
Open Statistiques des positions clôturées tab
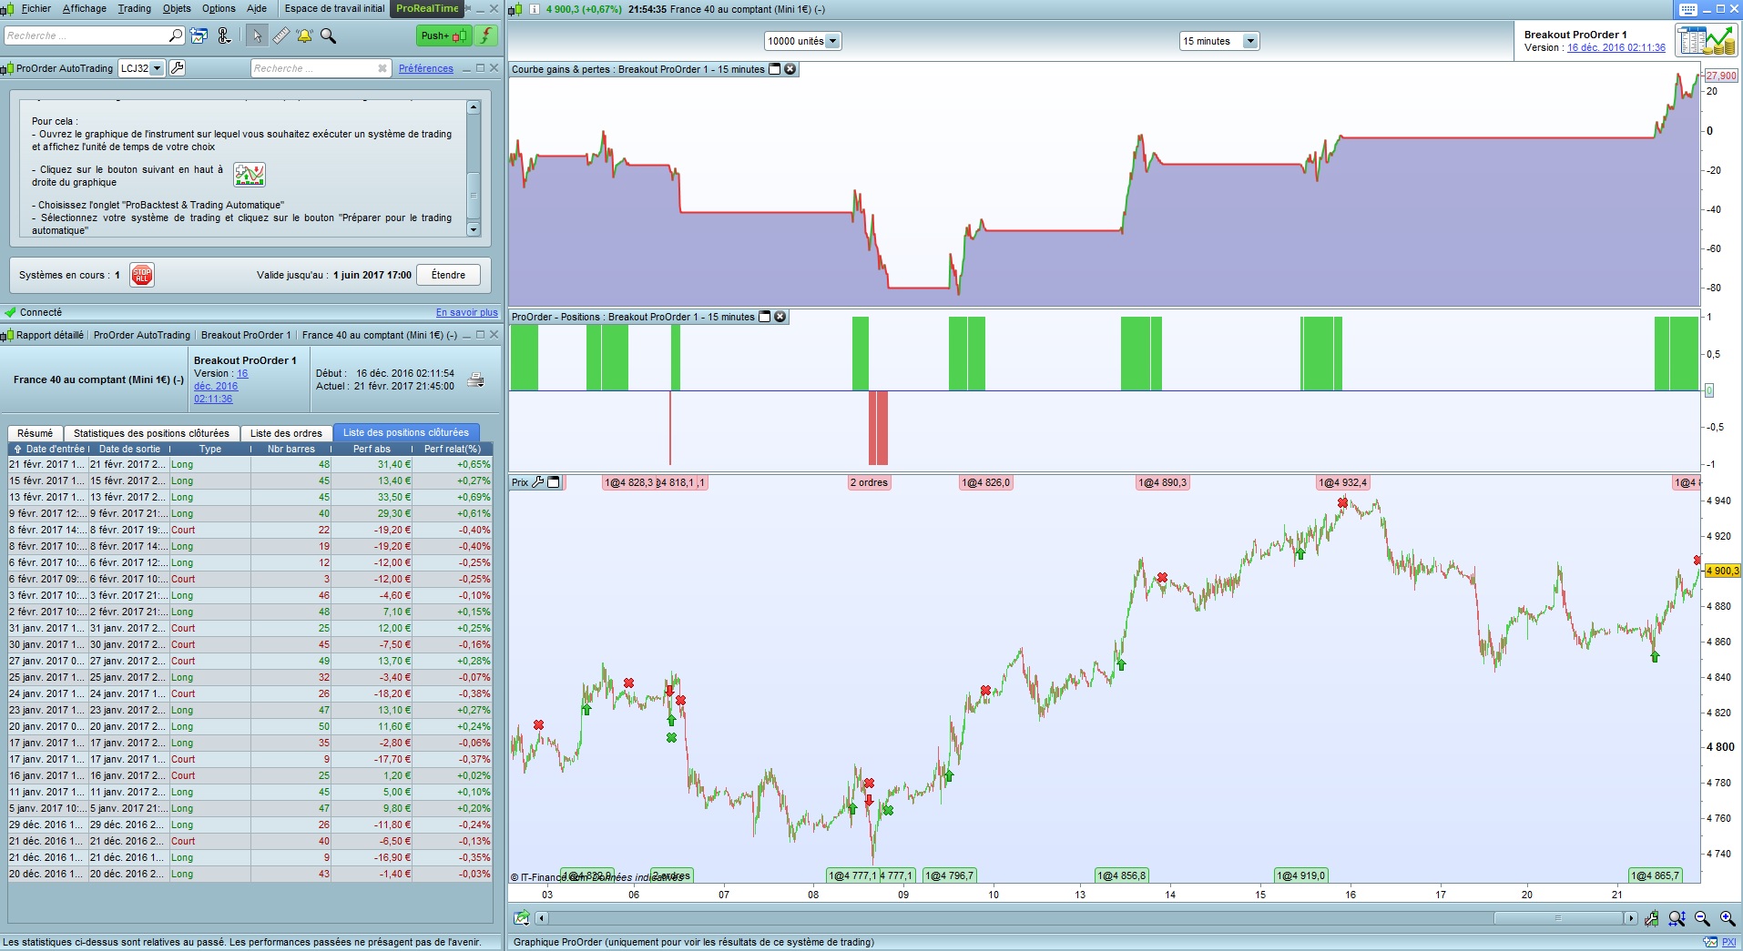click(x=151, y=433)
